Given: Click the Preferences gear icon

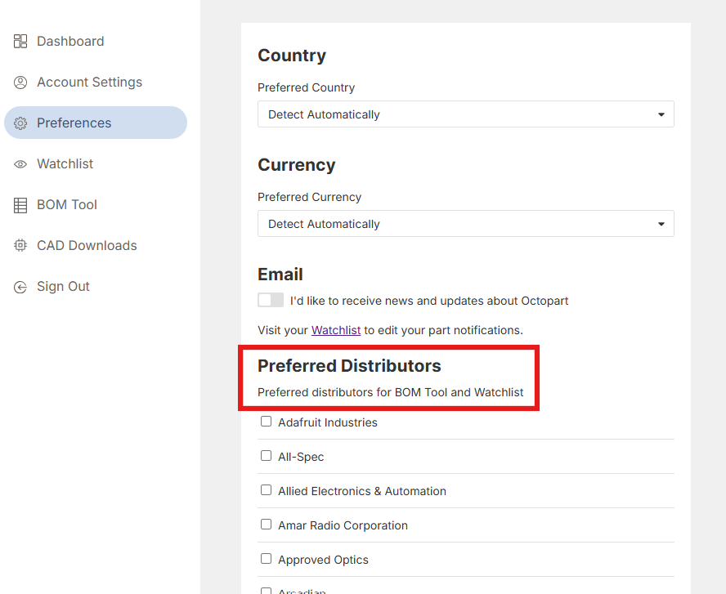Looking at the screenshot, I should click(x=20, y=123).
